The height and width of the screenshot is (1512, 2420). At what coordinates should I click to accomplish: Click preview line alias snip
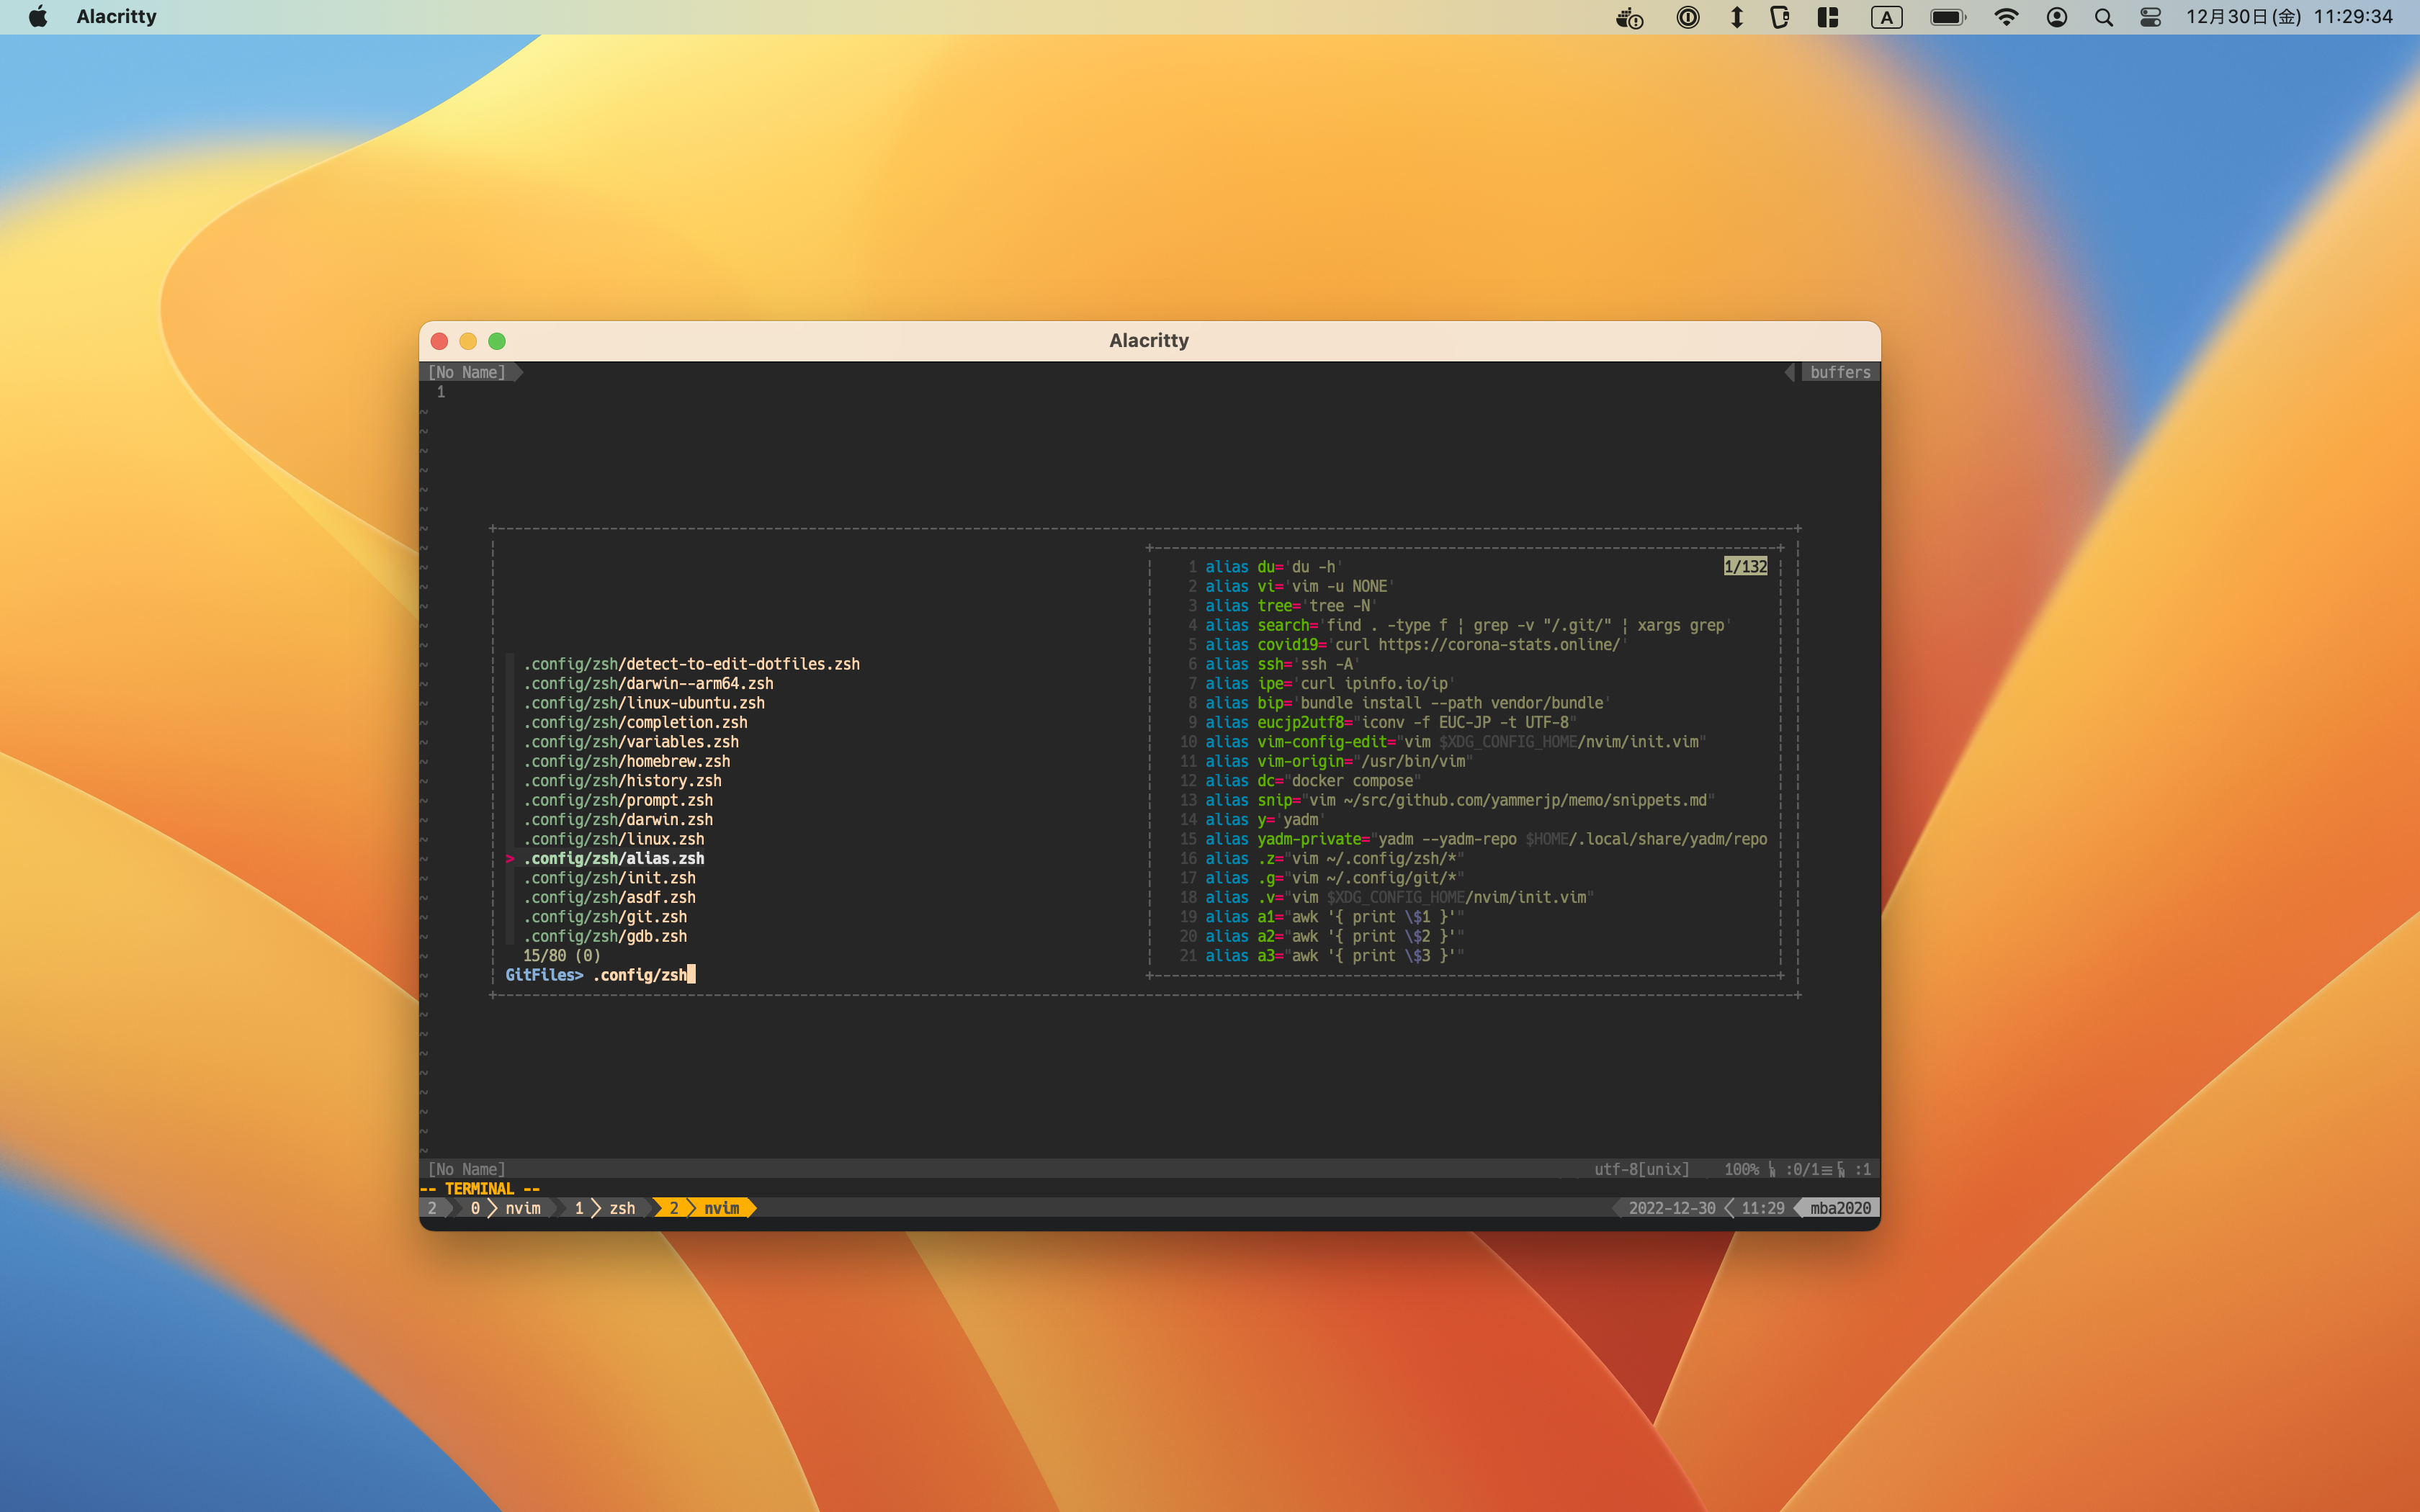pos(1459,800)
